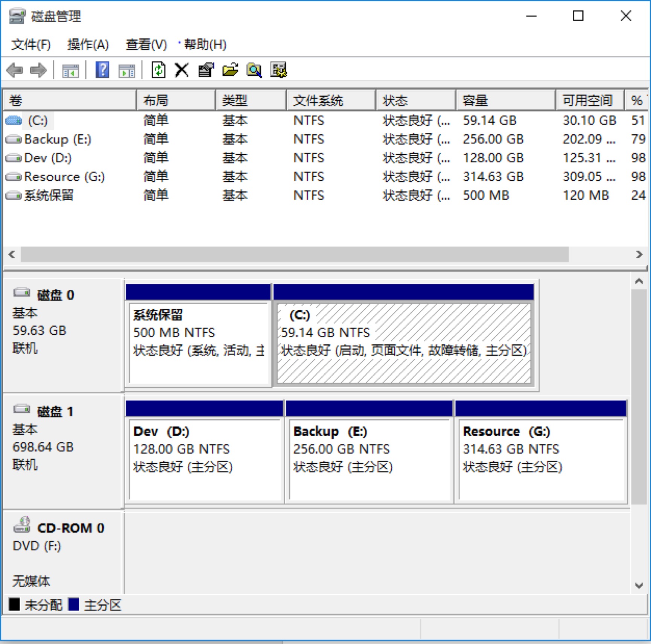Click the Refresh toolbar icon
Screen dimensions: 651x644
158,70
